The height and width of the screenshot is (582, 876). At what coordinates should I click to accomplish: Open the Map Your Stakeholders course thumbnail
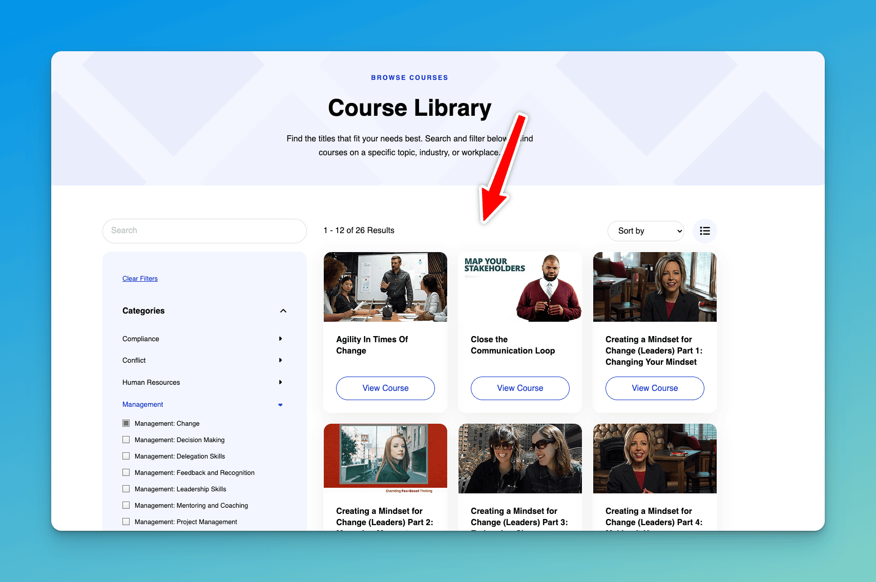point(520,287)
